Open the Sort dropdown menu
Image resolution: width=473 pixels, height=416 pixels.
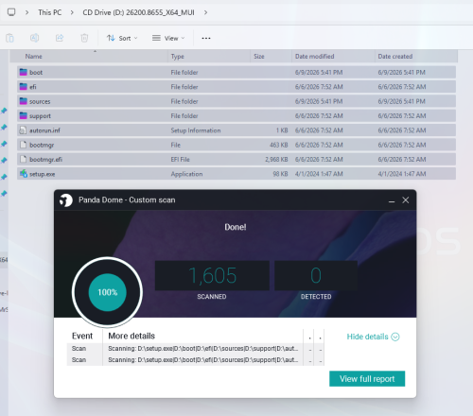pos(122,38)
